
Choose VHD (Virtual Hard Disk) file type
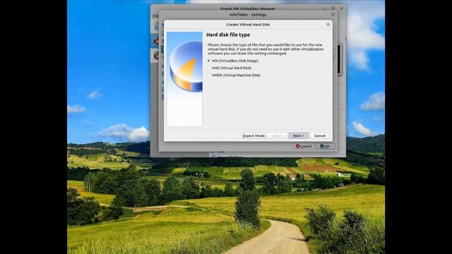pos(229,68)
